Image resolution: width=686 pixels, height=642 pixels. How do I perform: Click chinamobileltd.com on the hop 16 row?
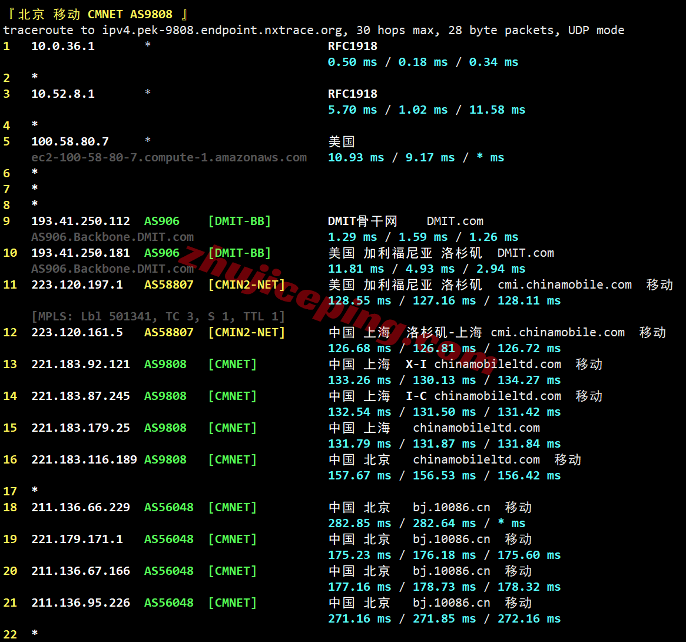[476, 459]
